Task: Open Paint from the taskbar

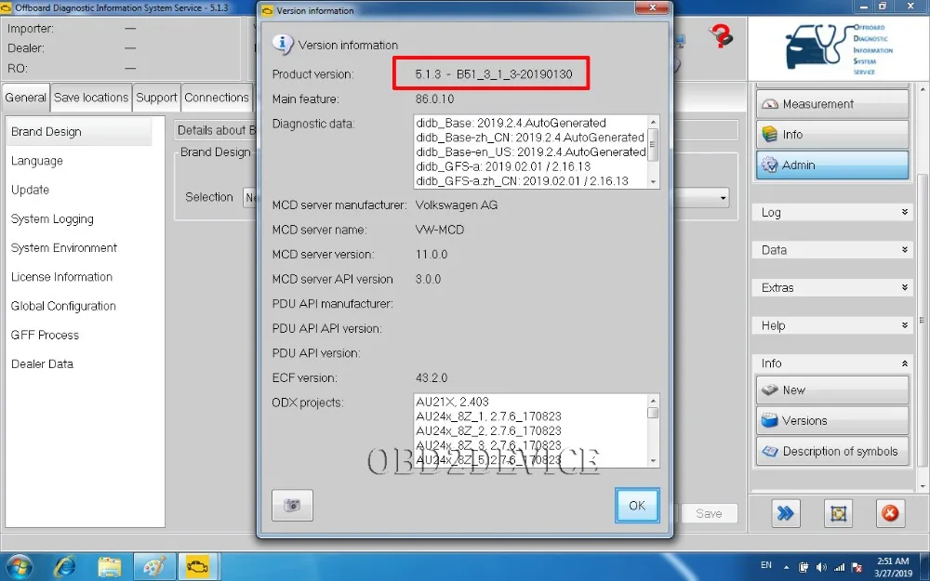Action: tap(154, 566)
